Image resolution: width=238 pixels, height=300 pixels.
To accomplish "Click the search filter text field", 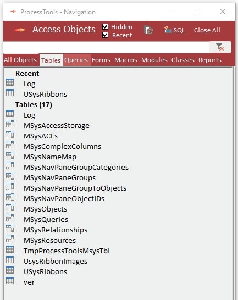I will pos(106,47).
